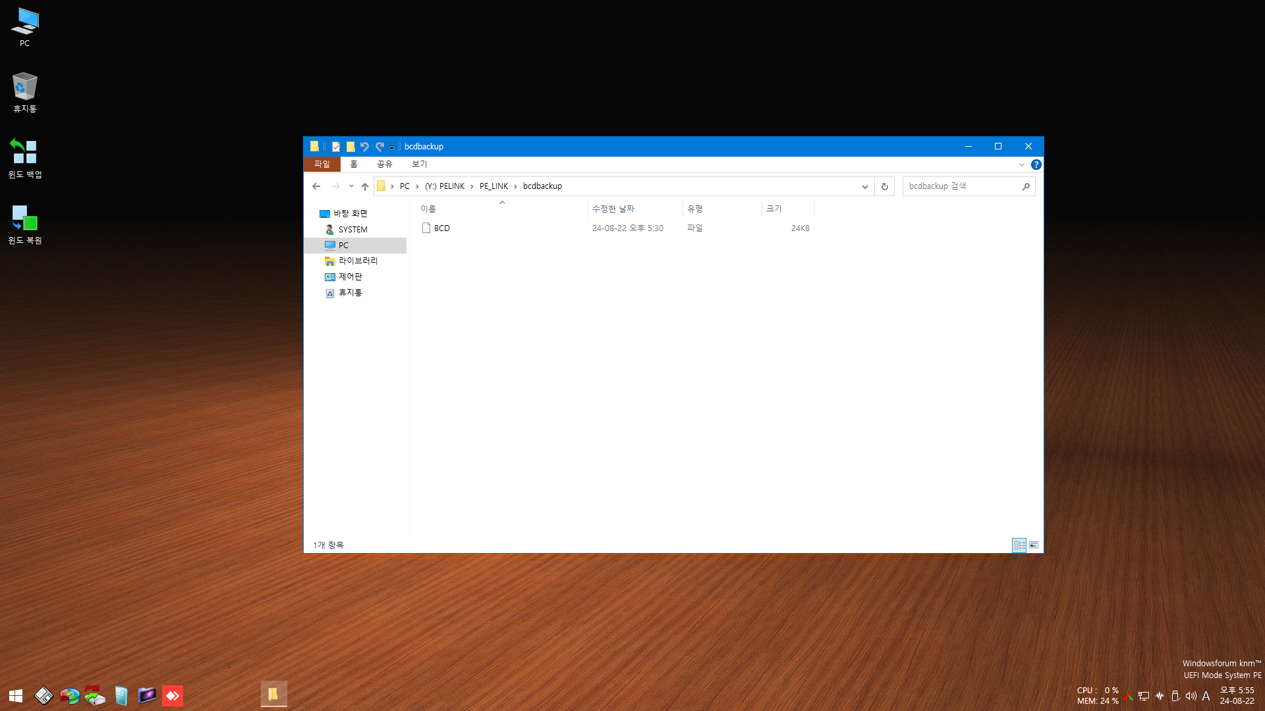Click the safely remove USB tray icon
The image size is (1265, 711).
click(x=1175, y=696)
